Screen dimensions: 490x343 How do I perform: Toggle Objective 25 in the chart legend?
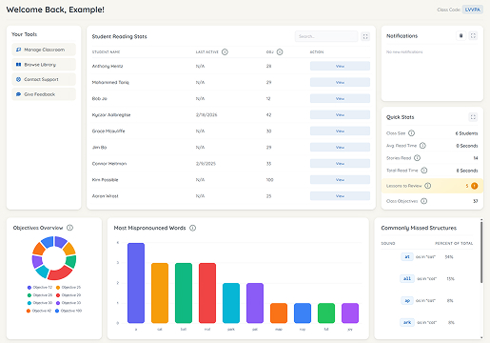[x=69, y=288]
